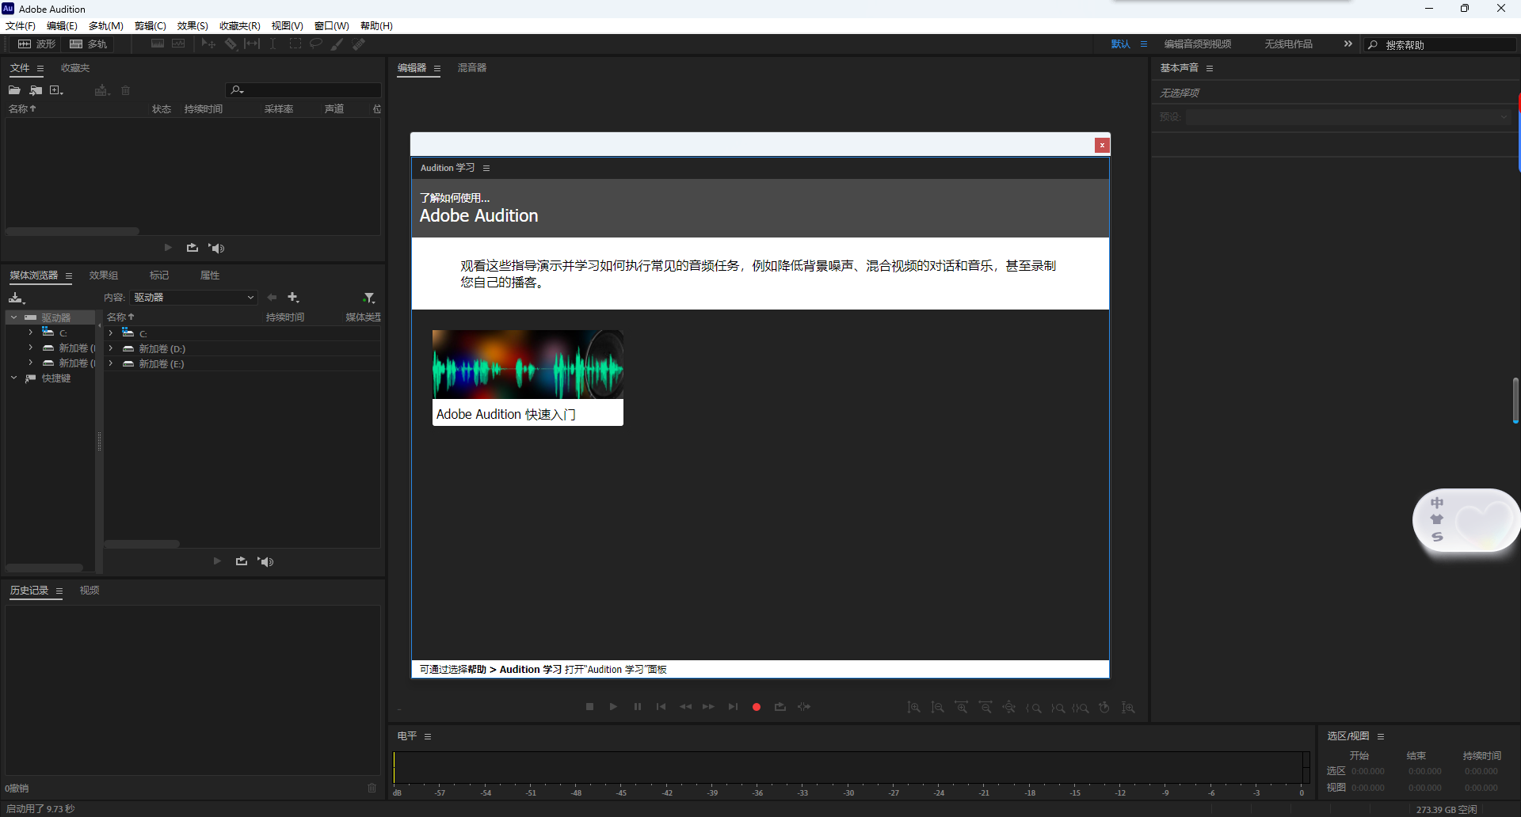Select the Move tool

point(208,44)
